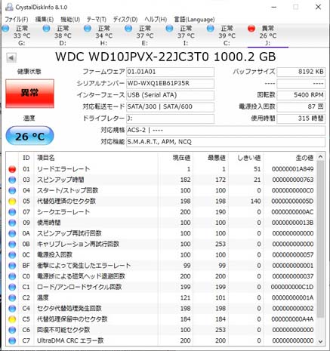Image resolution: width=330 pixels, height=351 pixels.
Task: Click the firmware field 01.01A01
Action: click(x=170, y=72)
